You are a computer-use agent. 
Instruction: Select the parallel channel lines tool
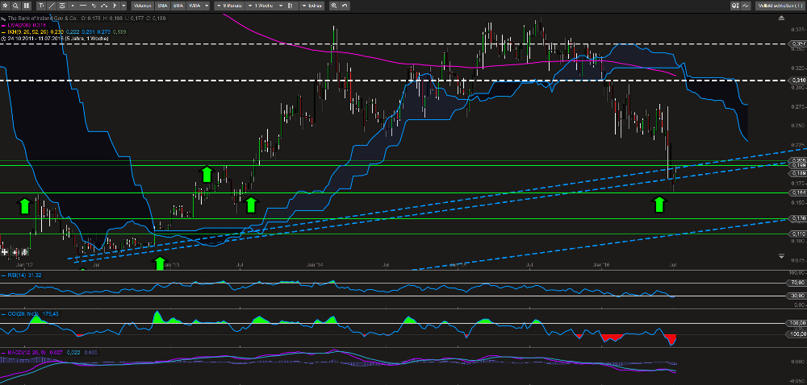coord(62,6)
